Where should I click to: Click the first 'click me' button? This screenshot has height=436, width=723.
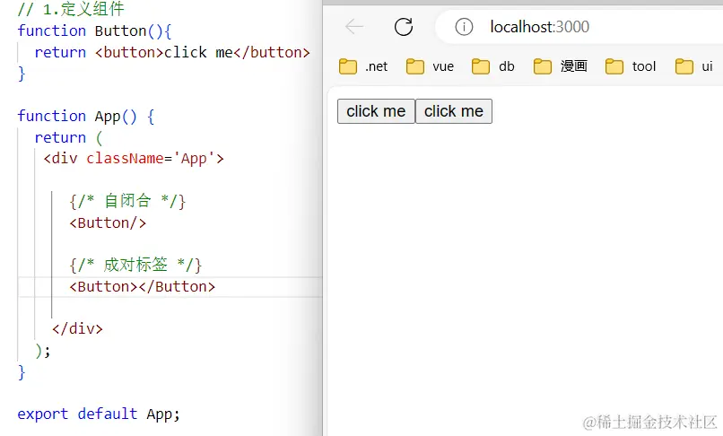376,111
